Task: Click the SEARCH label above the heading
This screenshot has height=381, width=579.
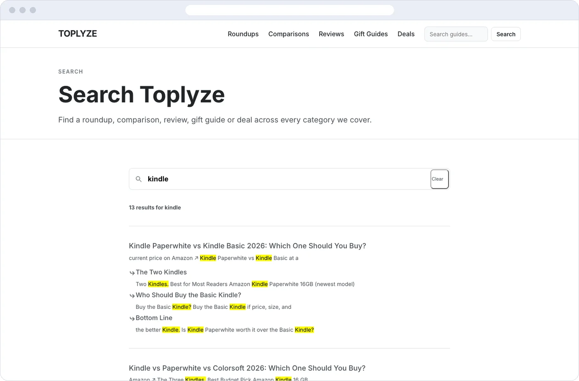Action: point(71,72)
